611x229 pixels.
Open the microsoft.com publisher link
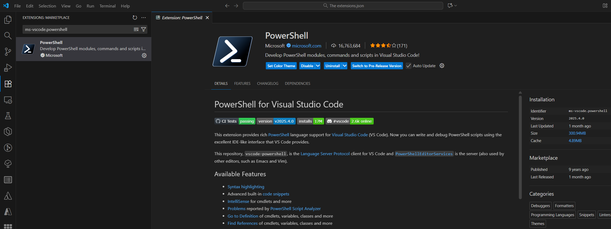pos(307,46)
